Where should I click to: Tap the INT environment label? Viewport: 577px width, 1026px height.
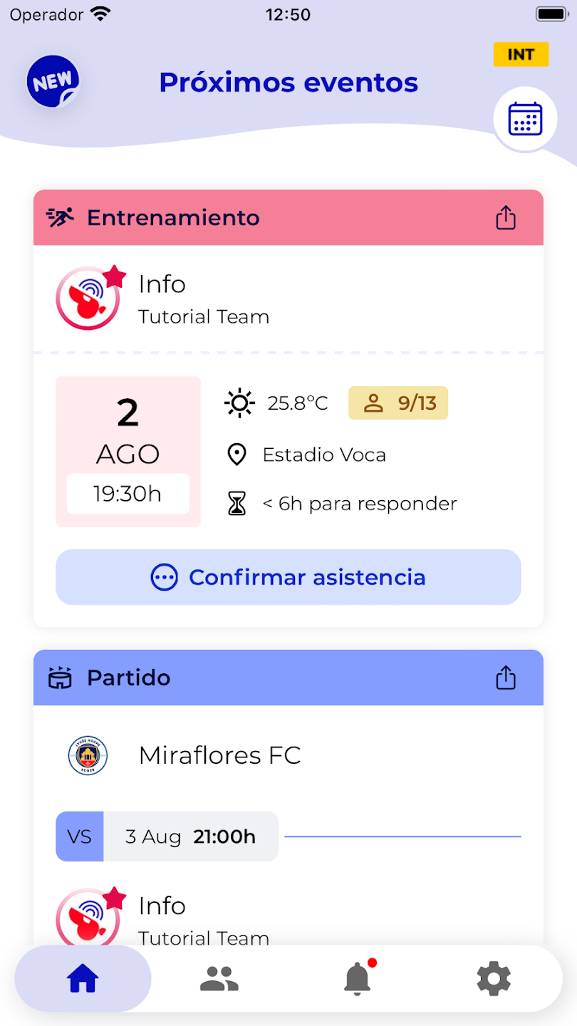[x=521, y=55]
